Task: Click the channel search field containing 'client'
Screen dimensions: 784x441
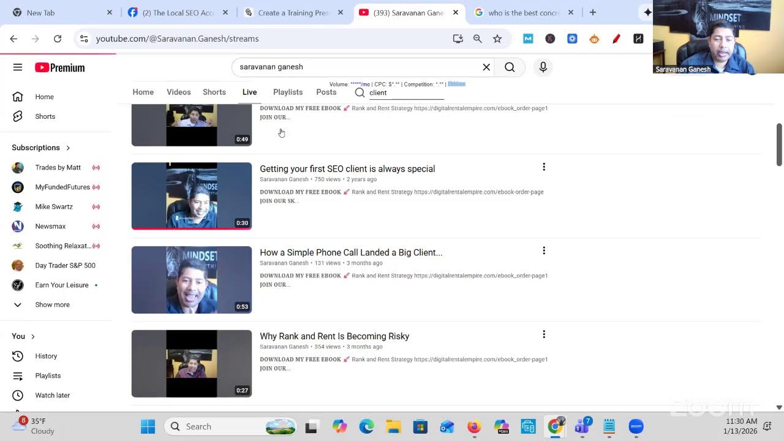Action: point(406,92)
